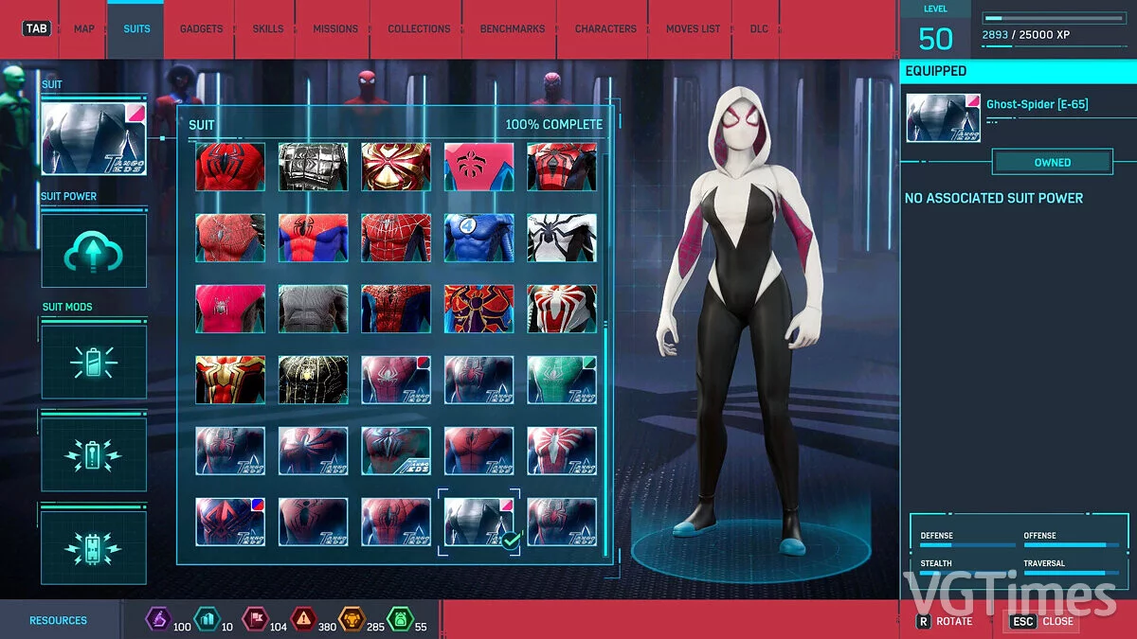The height and width of the screenshot is (639, 1137).
Task: Click the Offense stat bar
Action: [1070, 545]
